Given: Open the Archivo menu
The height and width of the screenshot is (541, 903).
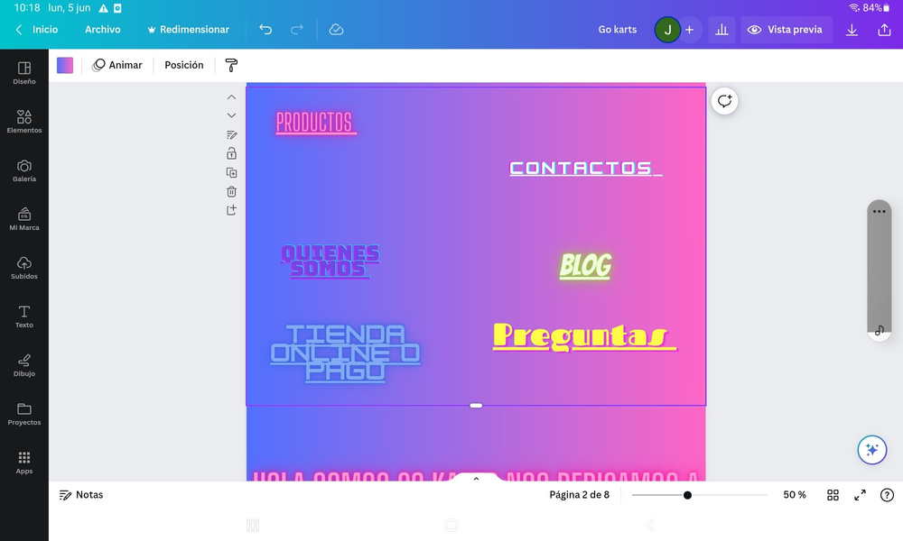Looking at the screenshot, I should [x=103, y=30].
